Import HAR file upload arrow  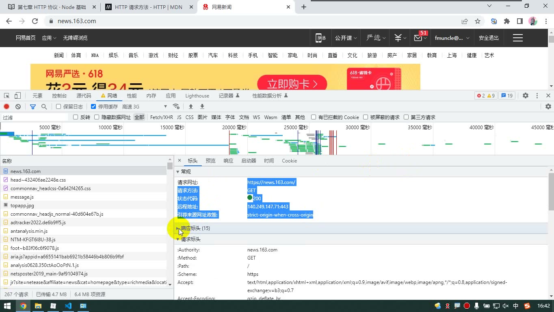(x=190, y=106)
